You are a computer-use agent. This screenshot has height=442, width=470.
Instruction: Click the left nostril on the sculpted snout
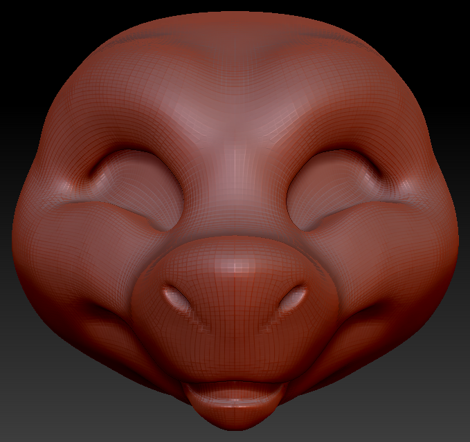[177, 297]
